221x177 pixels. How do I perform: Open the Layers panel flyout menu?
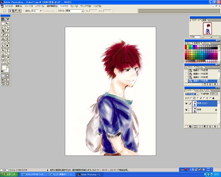coord(219,90)
